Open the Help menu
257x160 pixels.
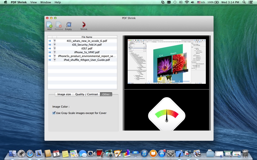tap(58, 2)
